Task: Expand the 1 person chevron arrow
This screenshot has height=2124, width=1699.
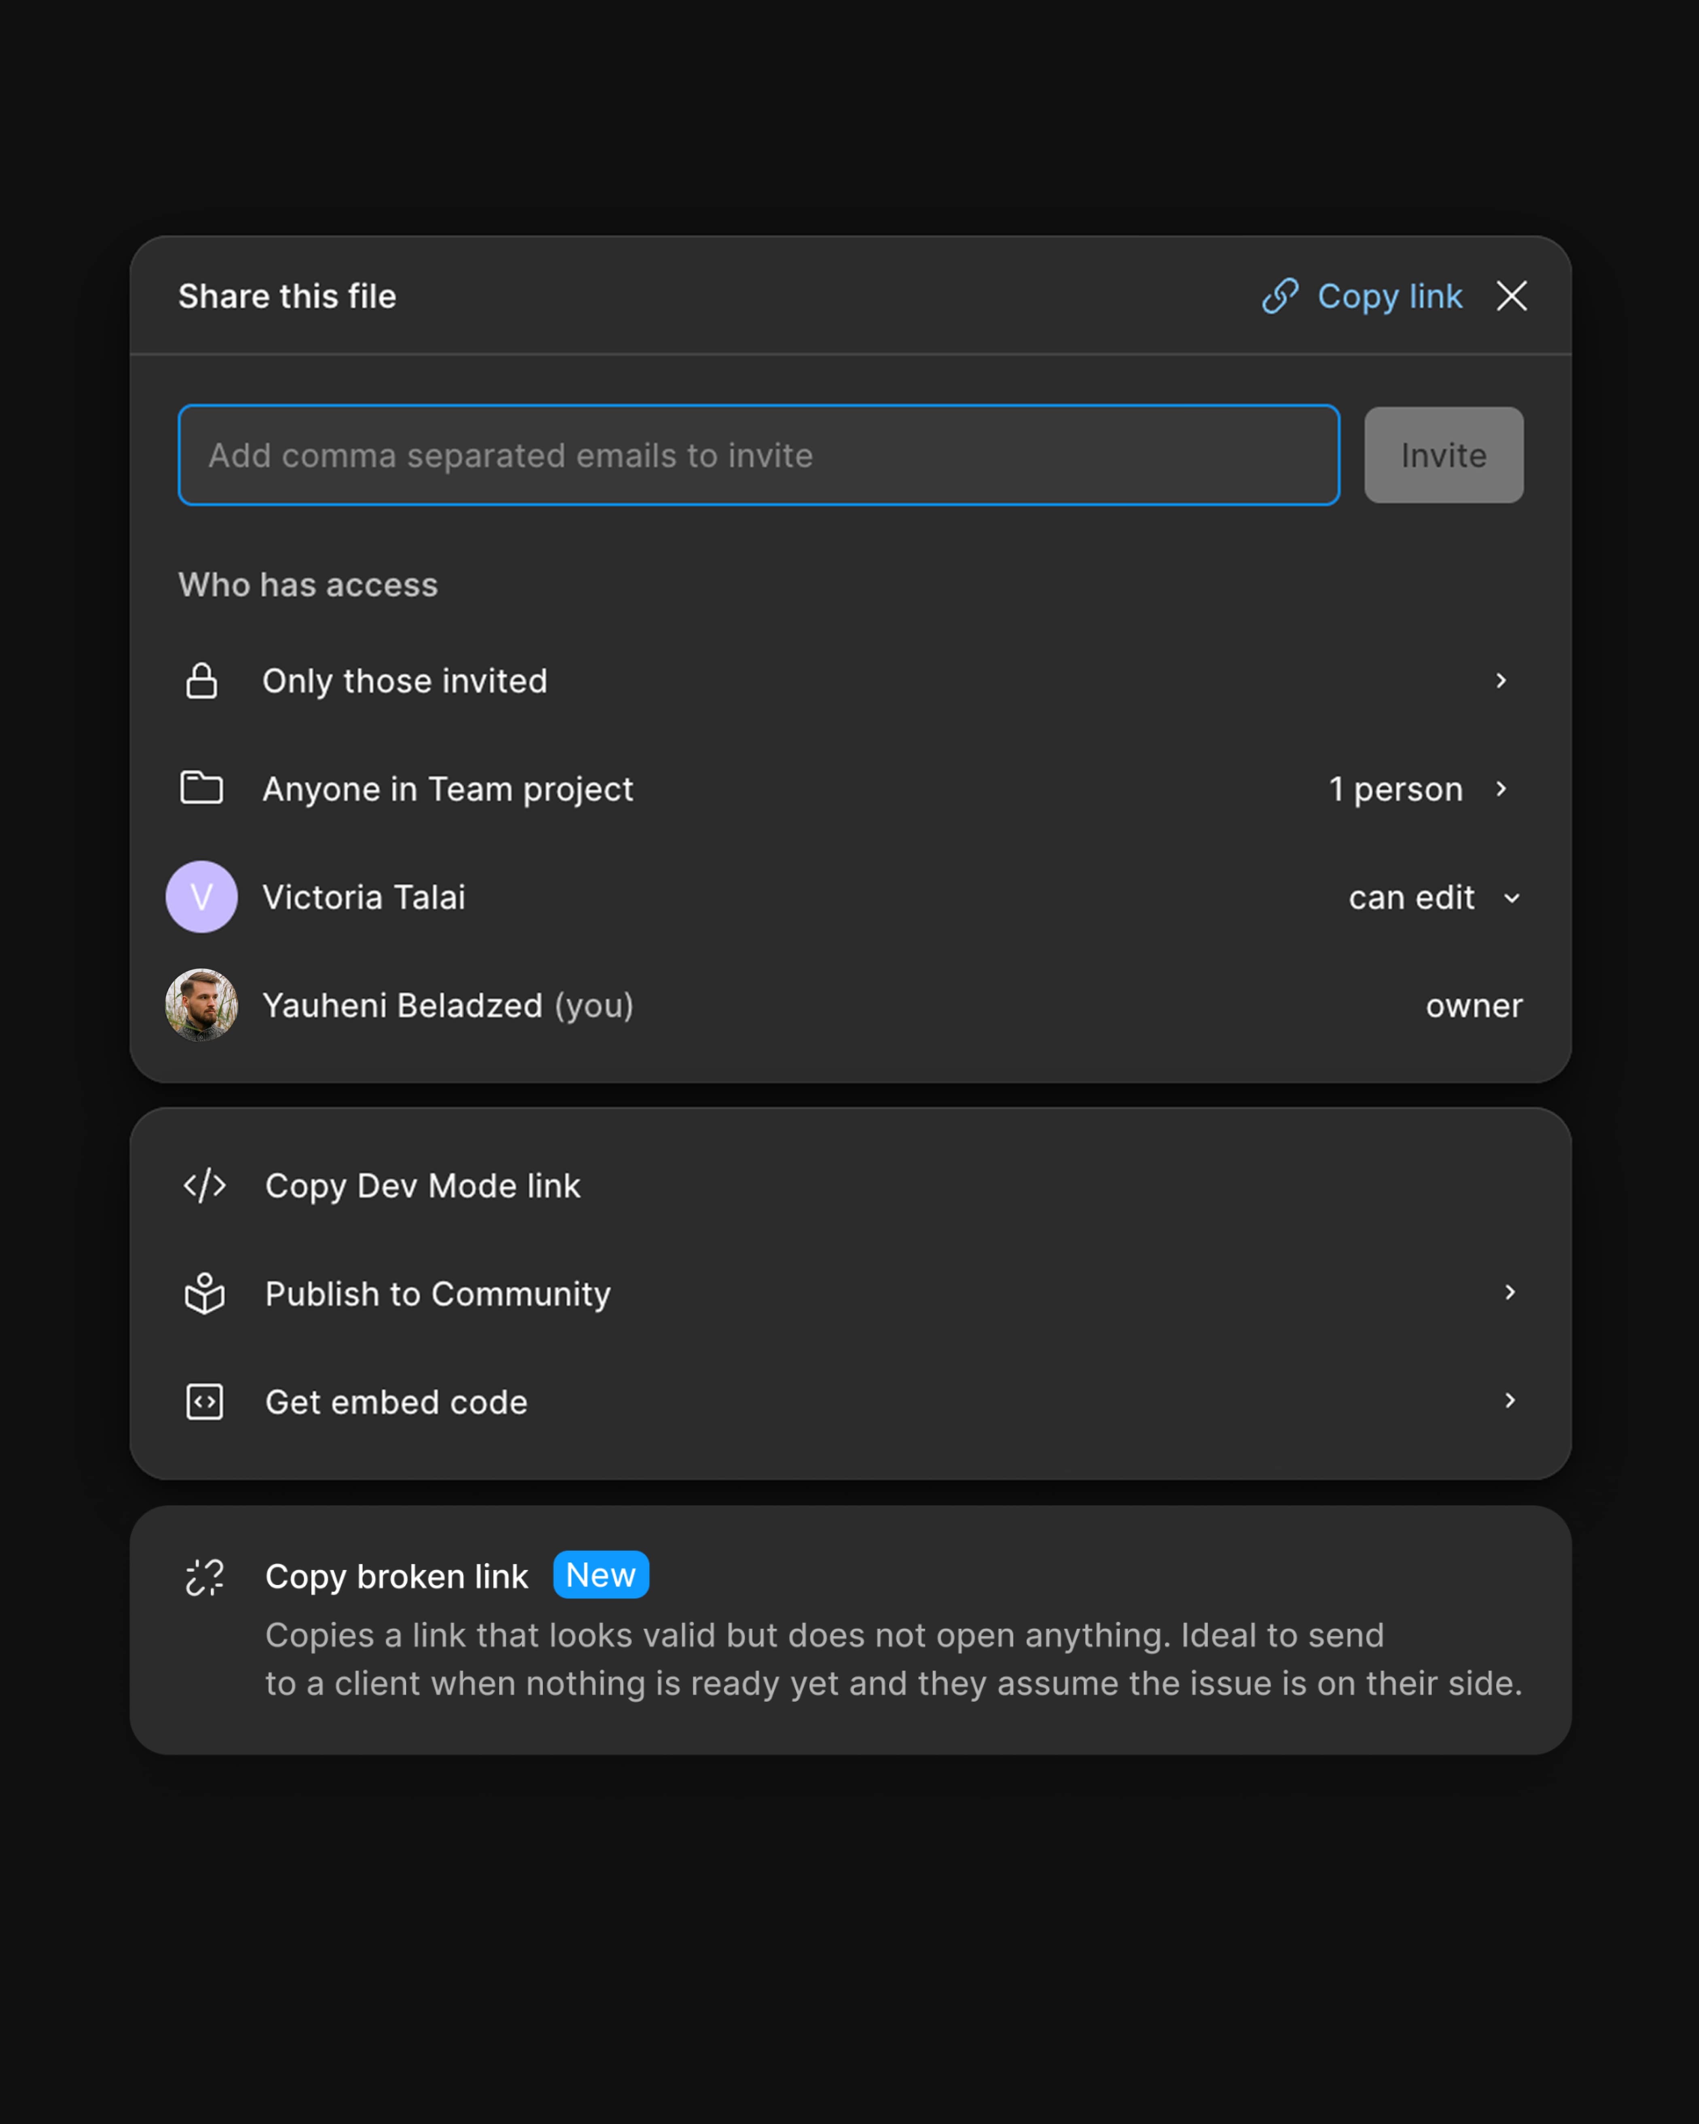Action: 1501,789
